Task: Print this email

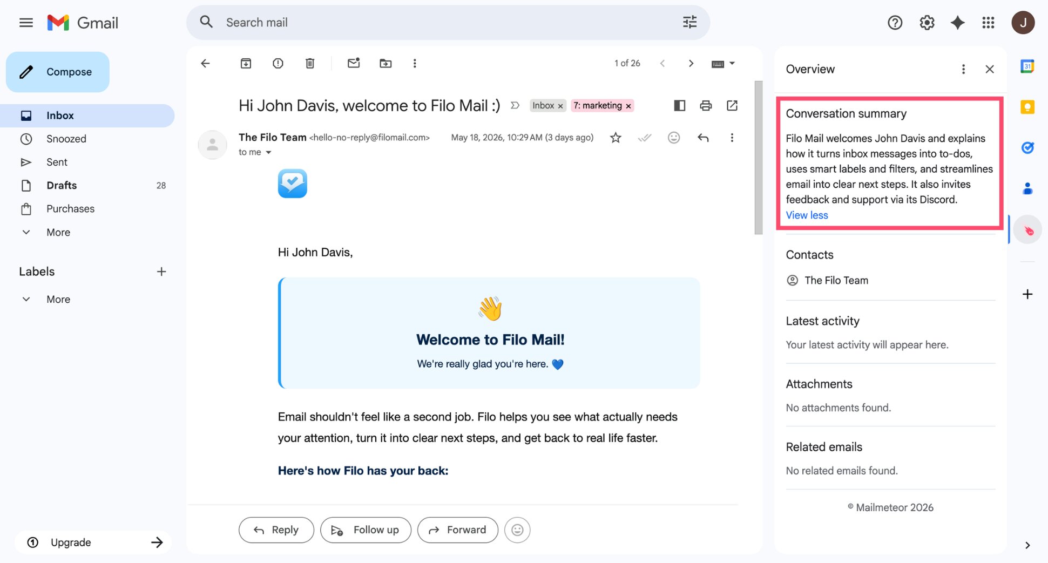Action: coord(706,105)
